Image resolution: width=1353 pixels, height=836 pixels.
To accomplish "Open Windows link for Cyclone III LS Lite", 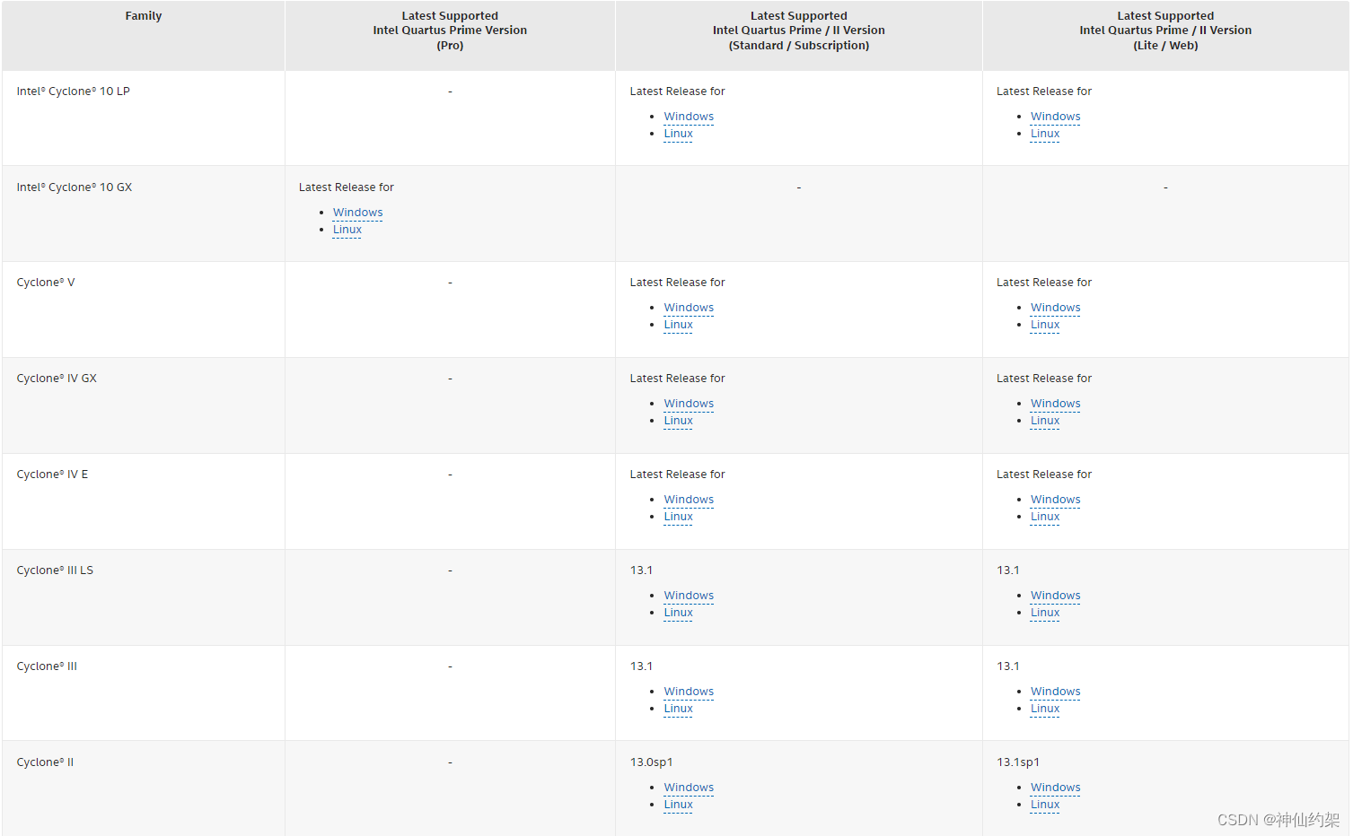I will pos(1055,596).
